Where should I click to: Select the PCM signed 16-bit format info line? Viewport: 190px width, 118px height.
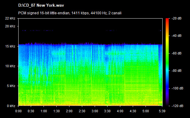click(70, 13)
